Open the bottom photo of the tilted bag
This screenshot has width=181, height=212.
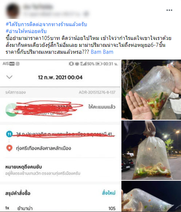tap(151, 196)
